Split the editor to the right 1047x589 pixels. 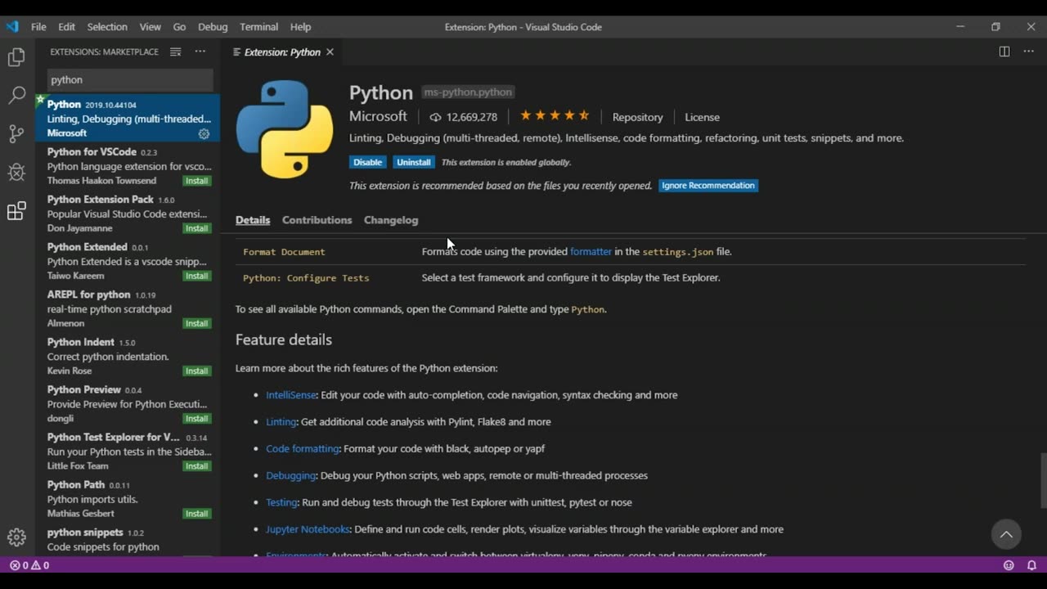point(1004,52)
